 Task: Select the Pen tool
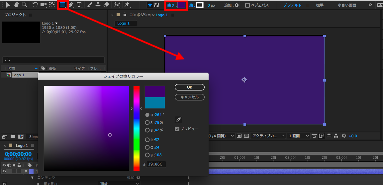coord(71,5)
